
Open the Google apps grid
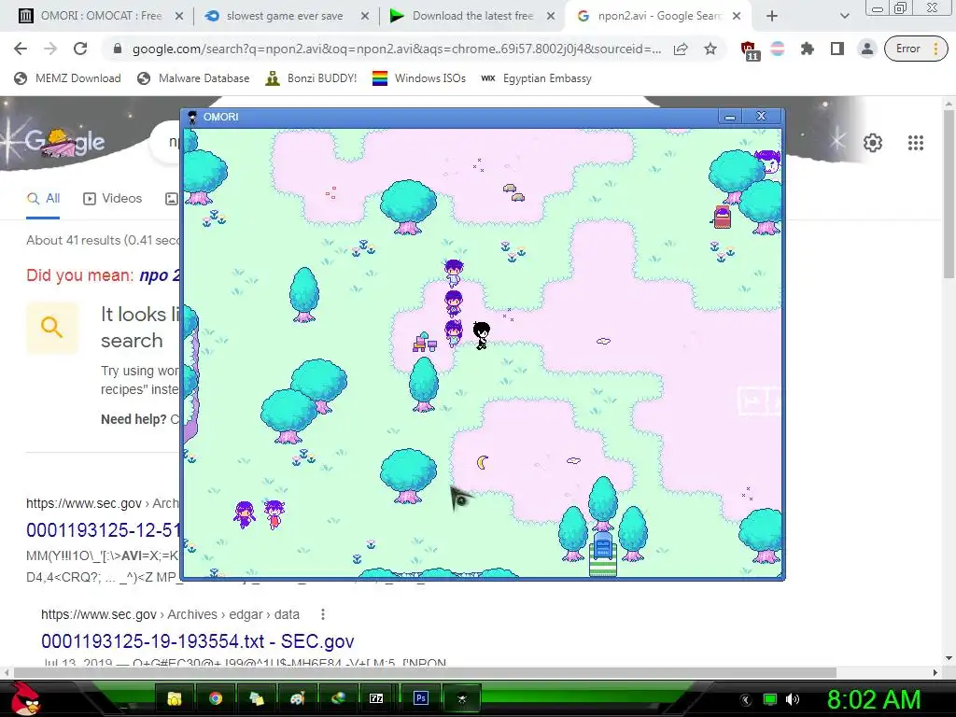(x=915, y=143)
